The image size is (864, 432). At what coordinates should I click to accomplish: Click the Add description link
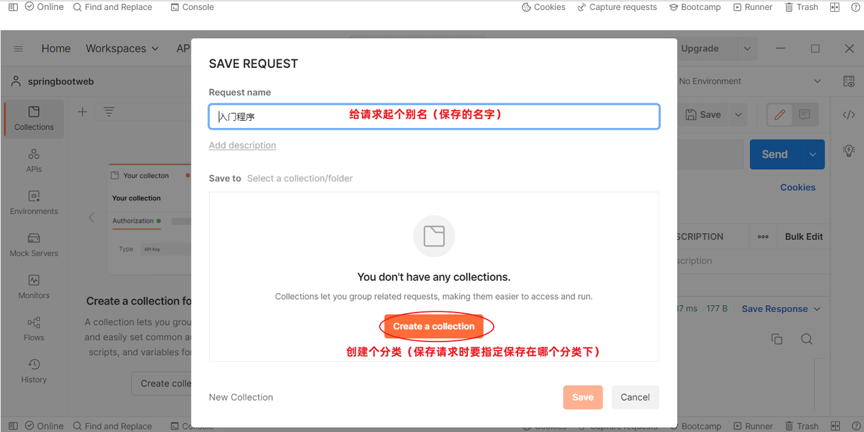click(242, 145)
